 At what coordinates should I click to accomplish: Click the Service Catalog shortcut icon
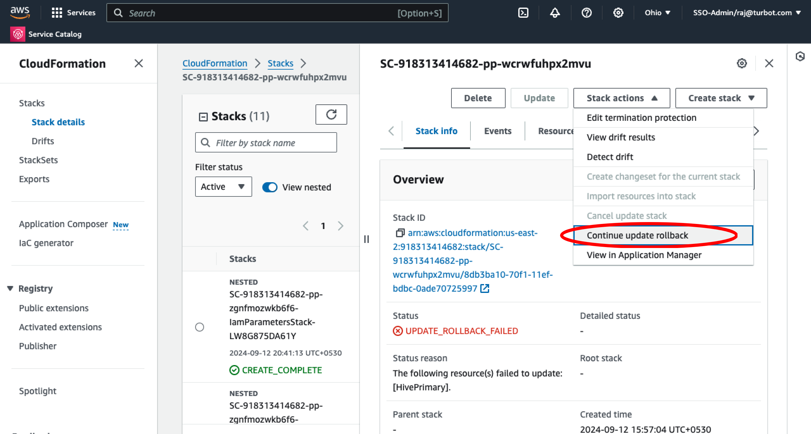18,34
